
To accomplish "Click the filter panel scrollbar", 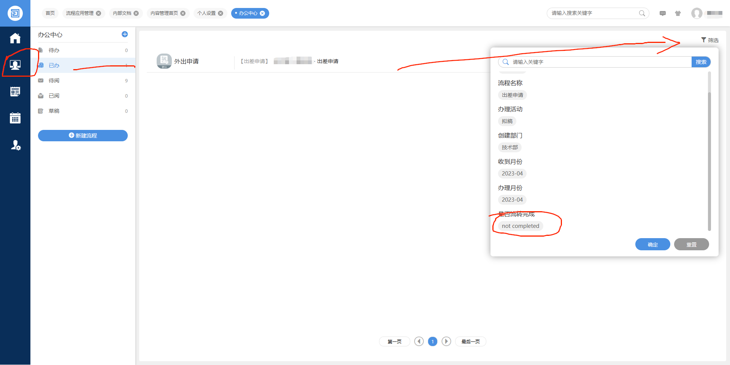I will (709, 161).
